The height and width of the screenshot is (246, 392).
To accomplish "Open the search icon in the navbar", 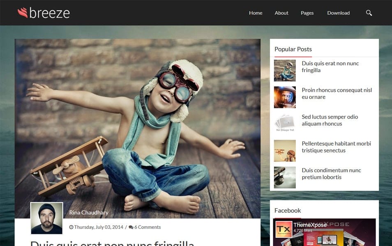I will [x=369, y=13].
